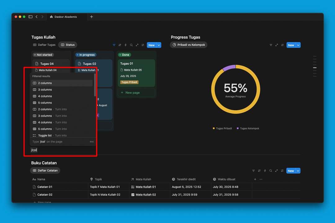
Task: Open Mata Kuliah 05 relation link
Action: (x=133, y=70)
